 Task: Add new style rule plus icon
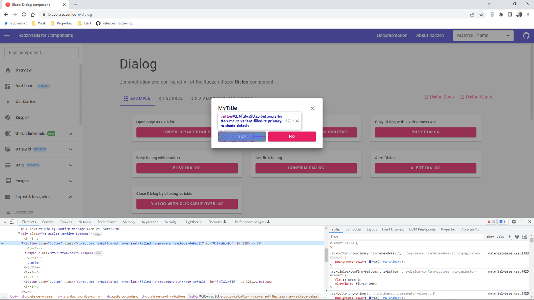[x=509, y=237]
